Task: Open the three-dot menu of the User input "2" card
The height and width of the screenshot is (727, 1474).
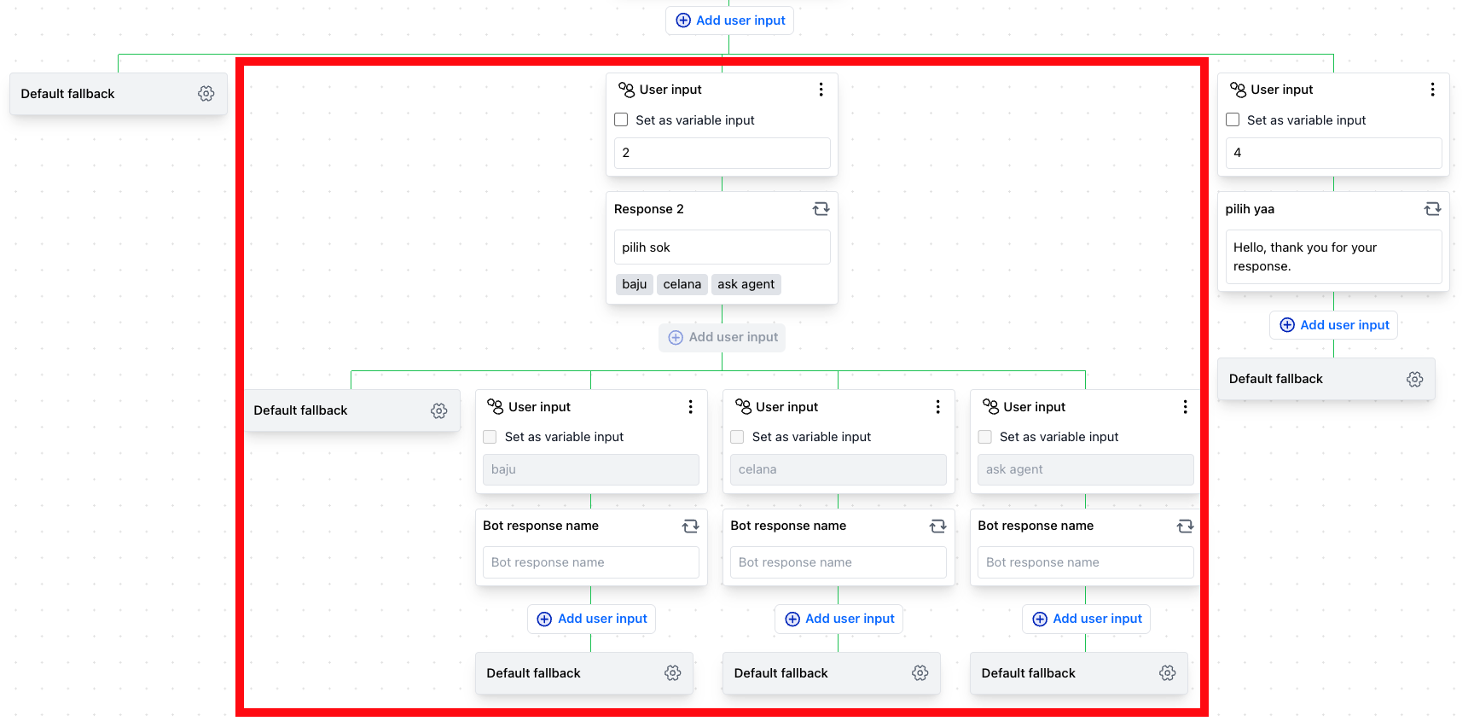Action: click(x=821, y=90)
